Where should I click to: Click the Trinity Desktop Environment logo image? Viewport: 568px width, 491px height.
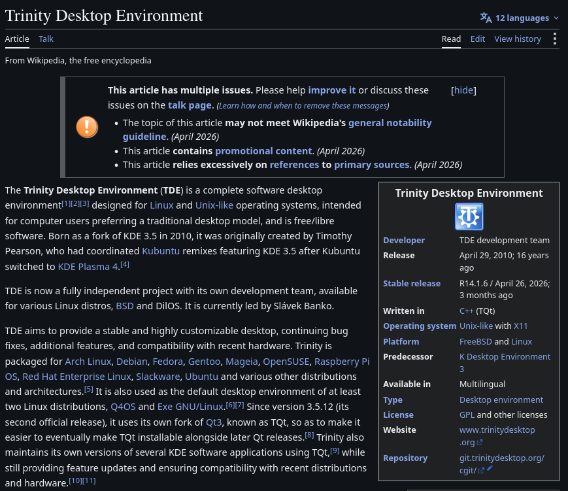point(469,216)
